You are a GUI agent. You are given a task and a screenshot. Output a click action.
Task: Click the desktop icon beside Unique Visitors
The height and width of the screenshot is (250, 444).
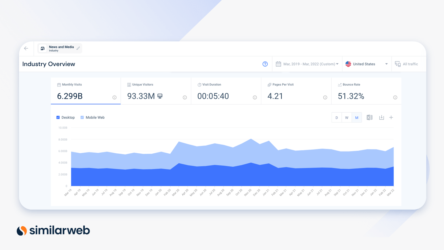[x=160, y=96]
